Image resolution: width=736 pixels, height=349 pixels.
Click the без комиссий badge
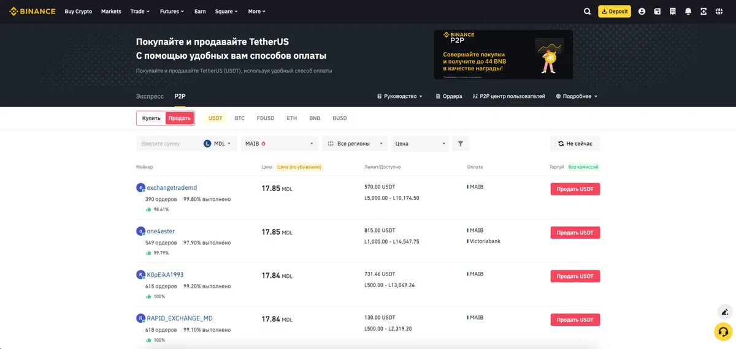pyautogui.click(x=583, y=167)
